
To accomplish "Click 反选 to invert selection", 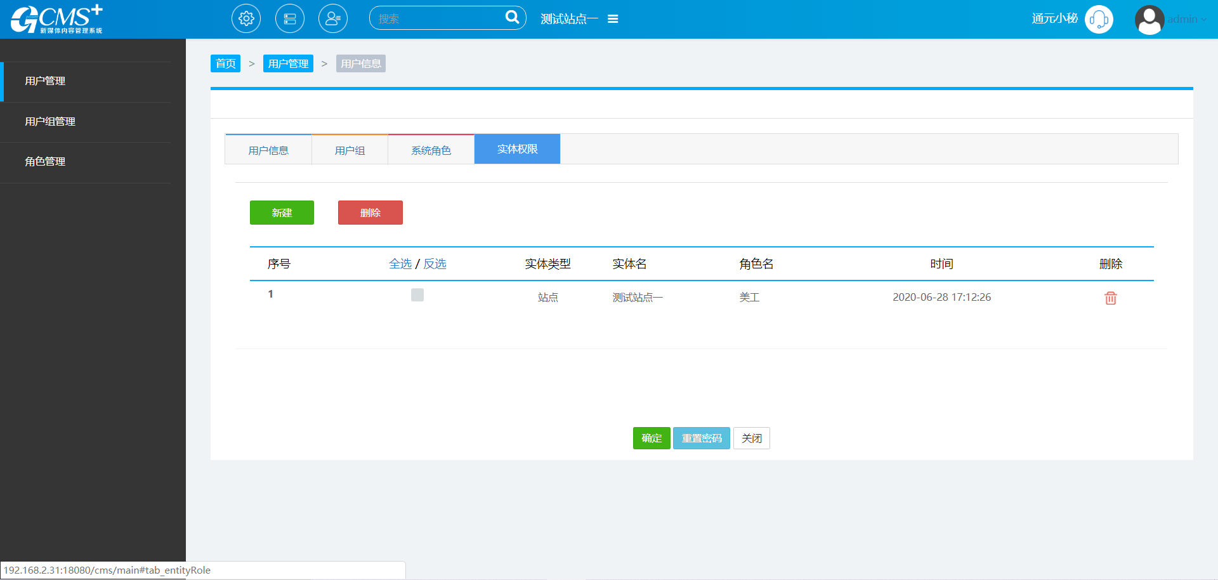I will 435,264.
